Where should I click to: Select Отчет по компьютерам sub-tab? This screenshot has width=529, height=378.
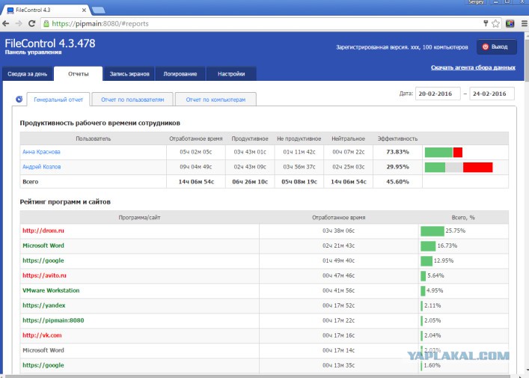point(215,100)
